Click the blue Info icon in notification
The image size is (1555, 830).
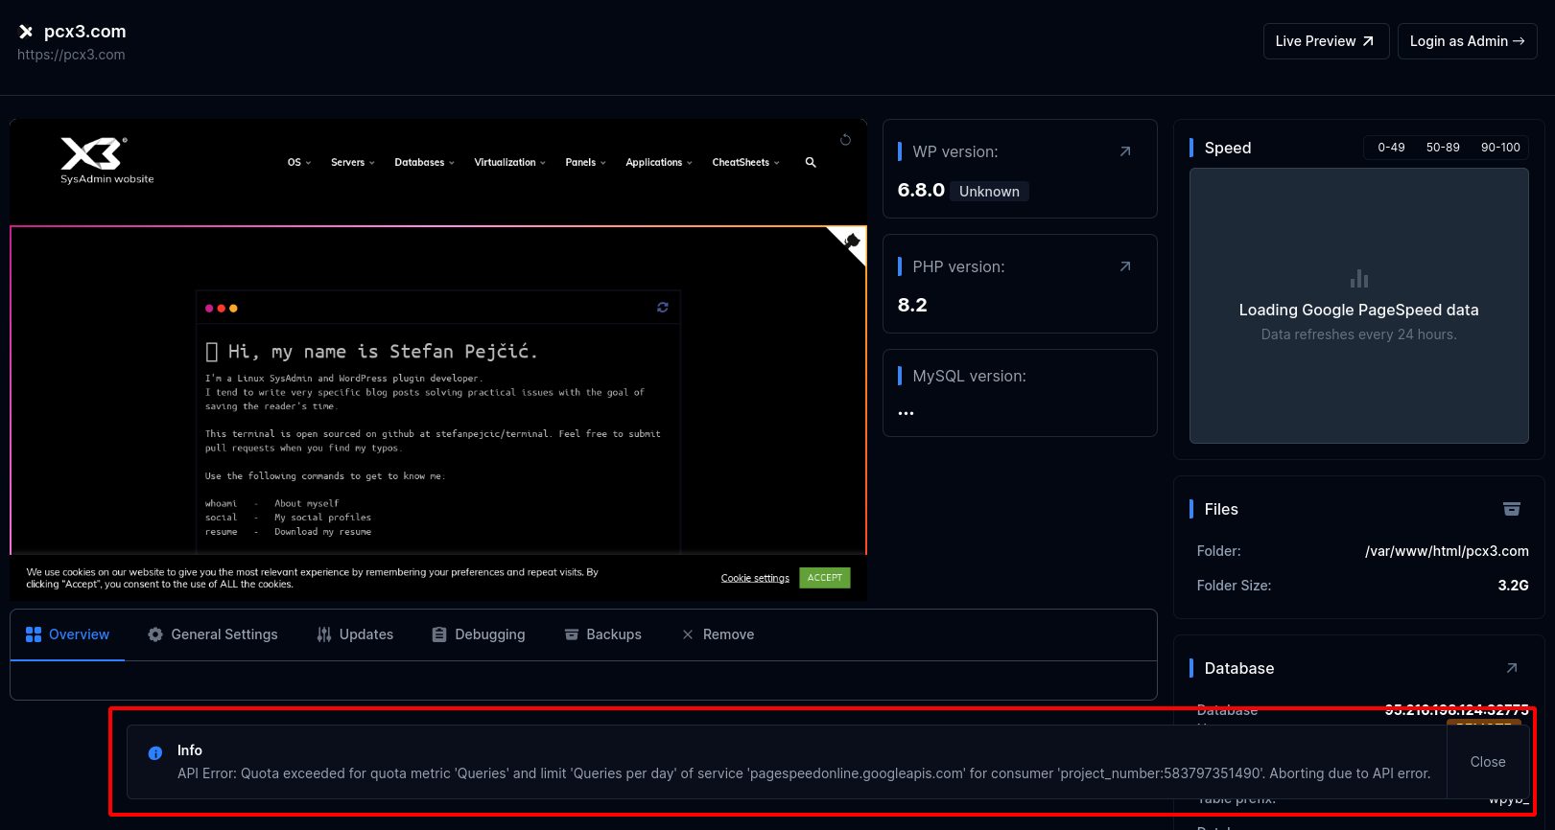155,753
